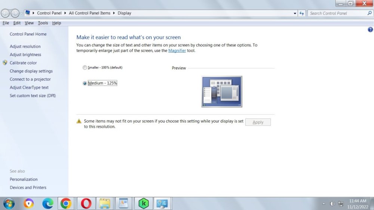The width and height of the screenshot is (374, 210).
Task: Open recent pages dropdown beside nav arrows
Action: tap(21, 13)
